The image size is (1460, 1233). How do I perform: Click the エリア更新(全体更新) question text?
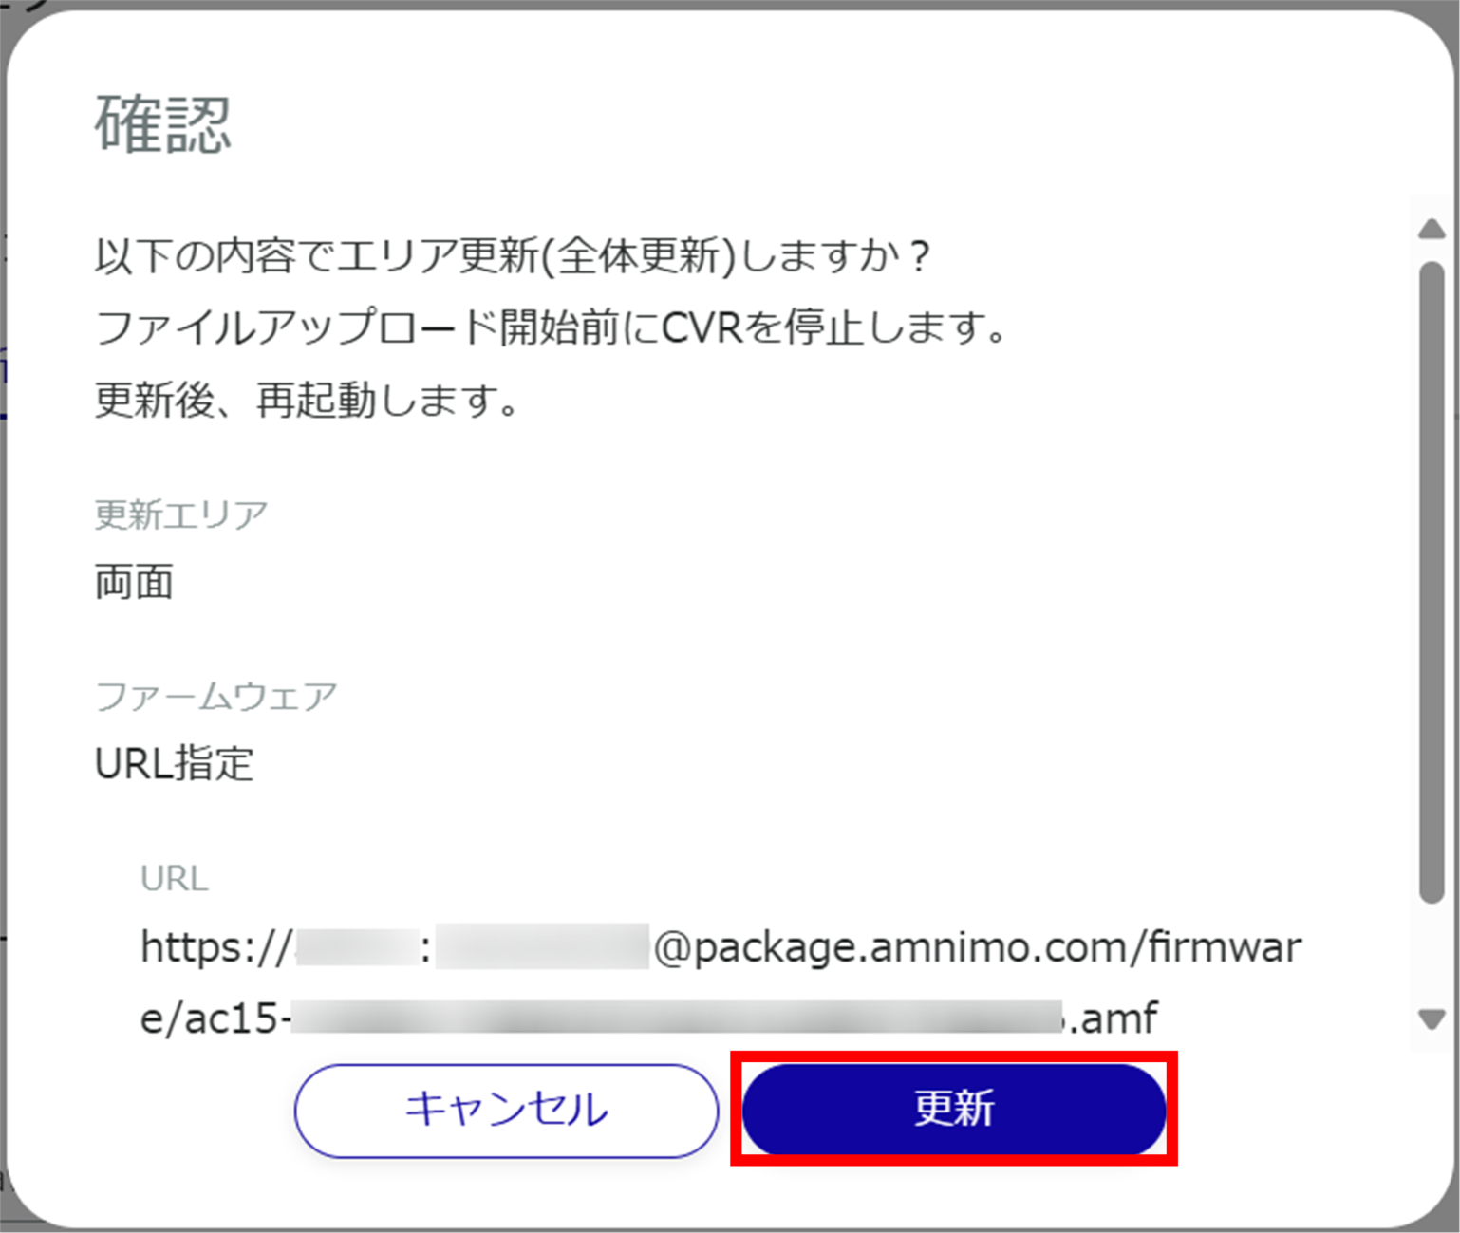(x=513, y=256)
